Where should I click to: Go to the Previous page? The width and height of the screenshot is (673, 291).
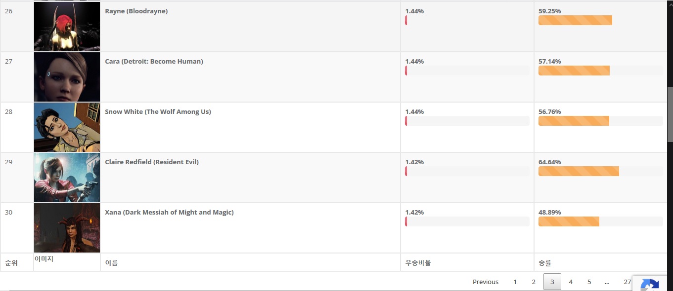486,282
